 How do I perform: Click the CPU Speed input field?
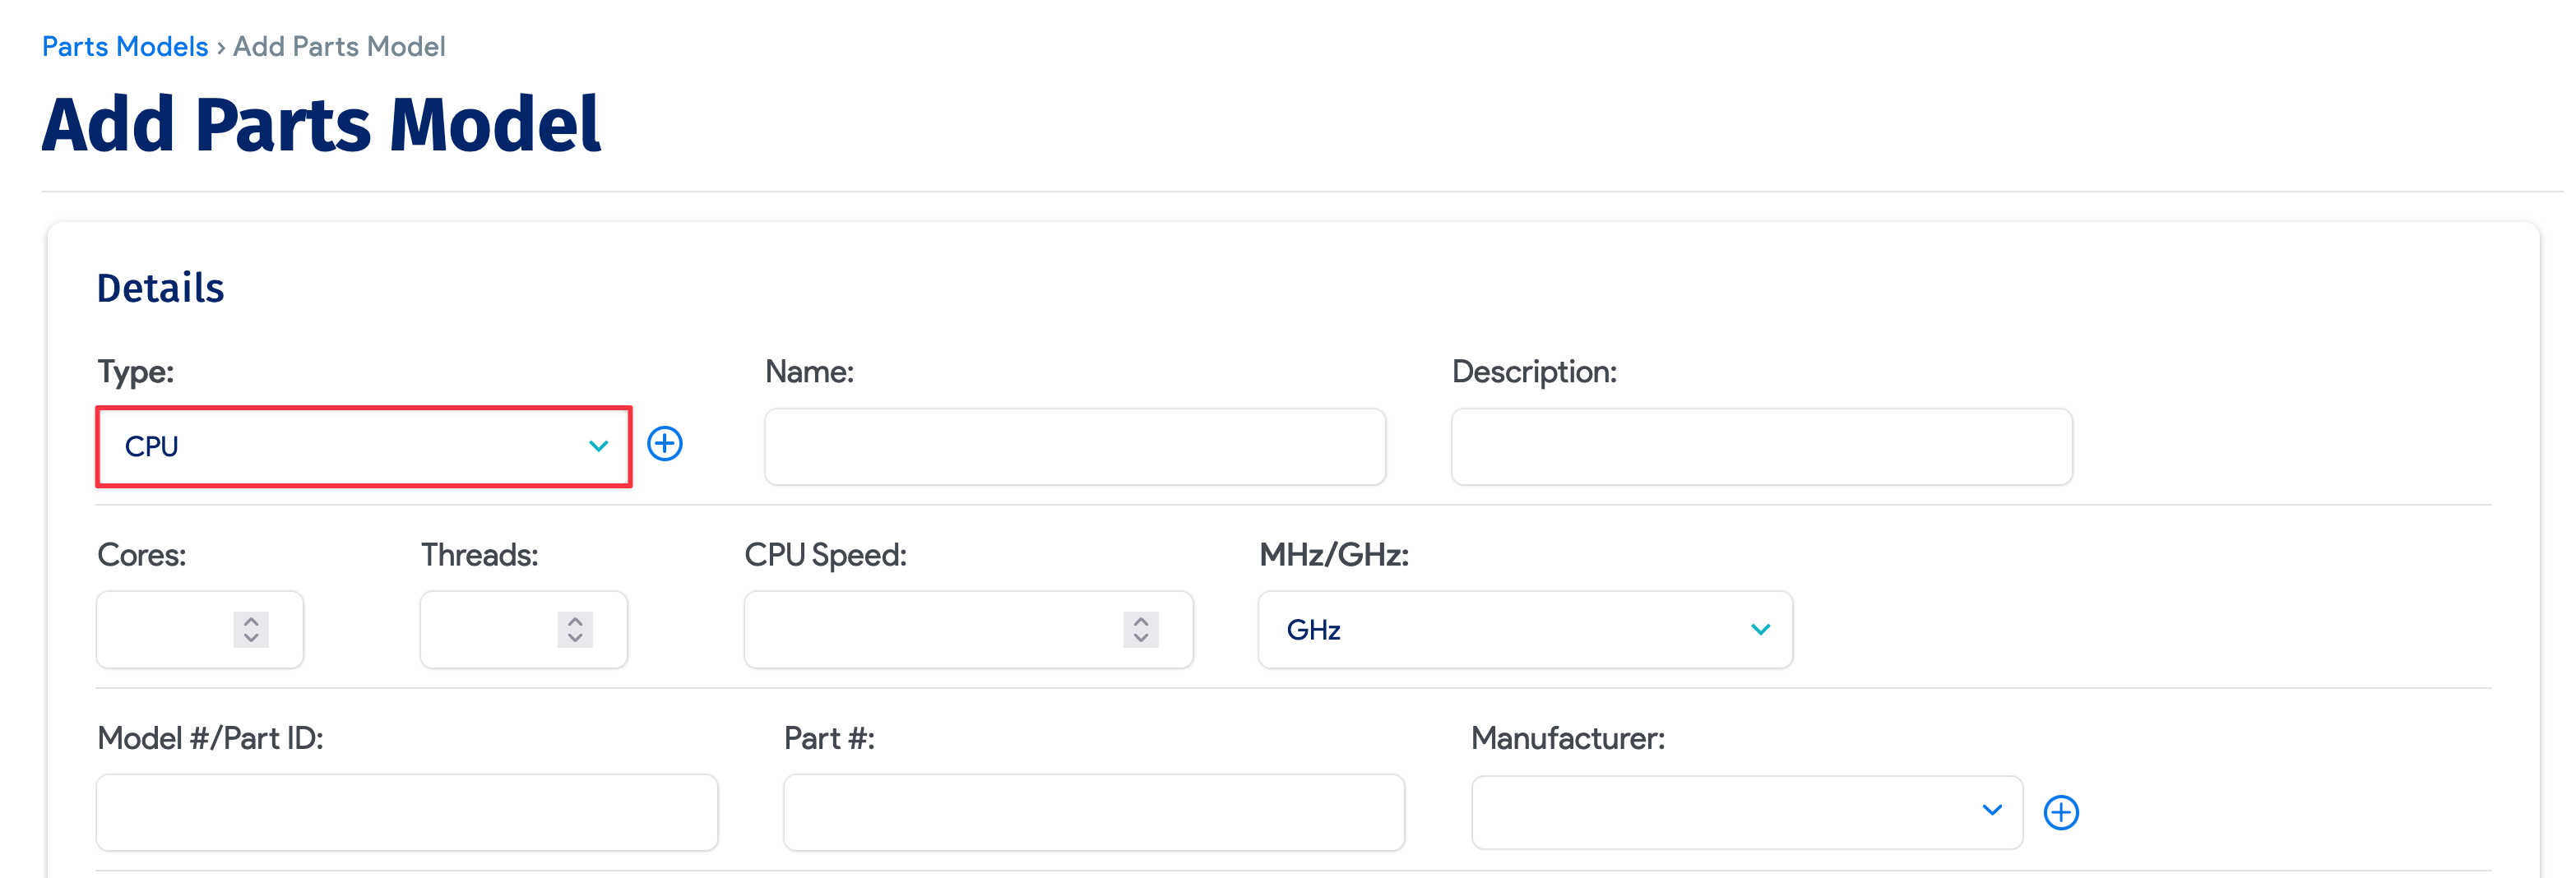pos(930,629)
